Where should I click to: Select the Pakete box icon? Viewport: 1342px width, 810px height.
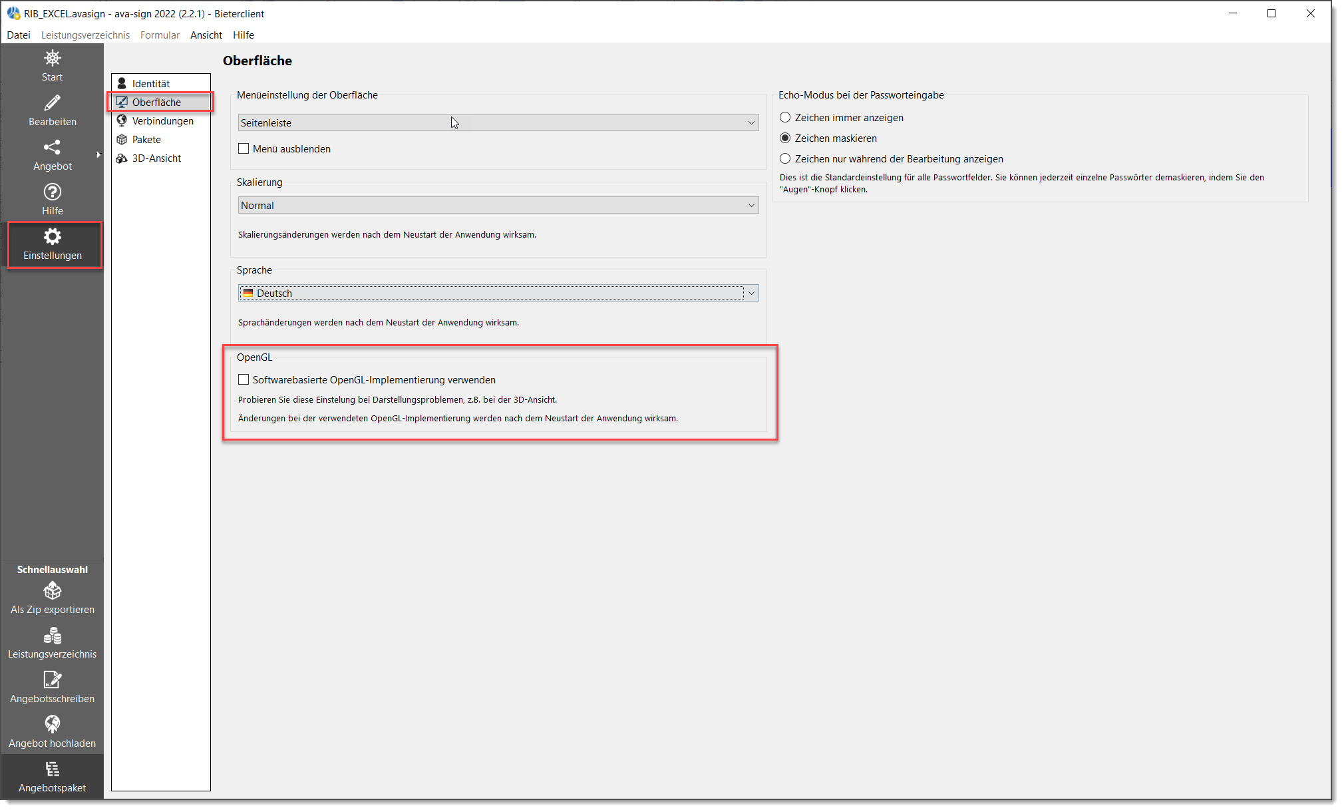[122, 139]
